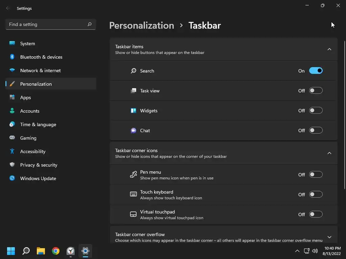Collapse the Taskbar corner icons section
Image resolution: width=346 pixels, height=259 pixels.
point(329,153)
